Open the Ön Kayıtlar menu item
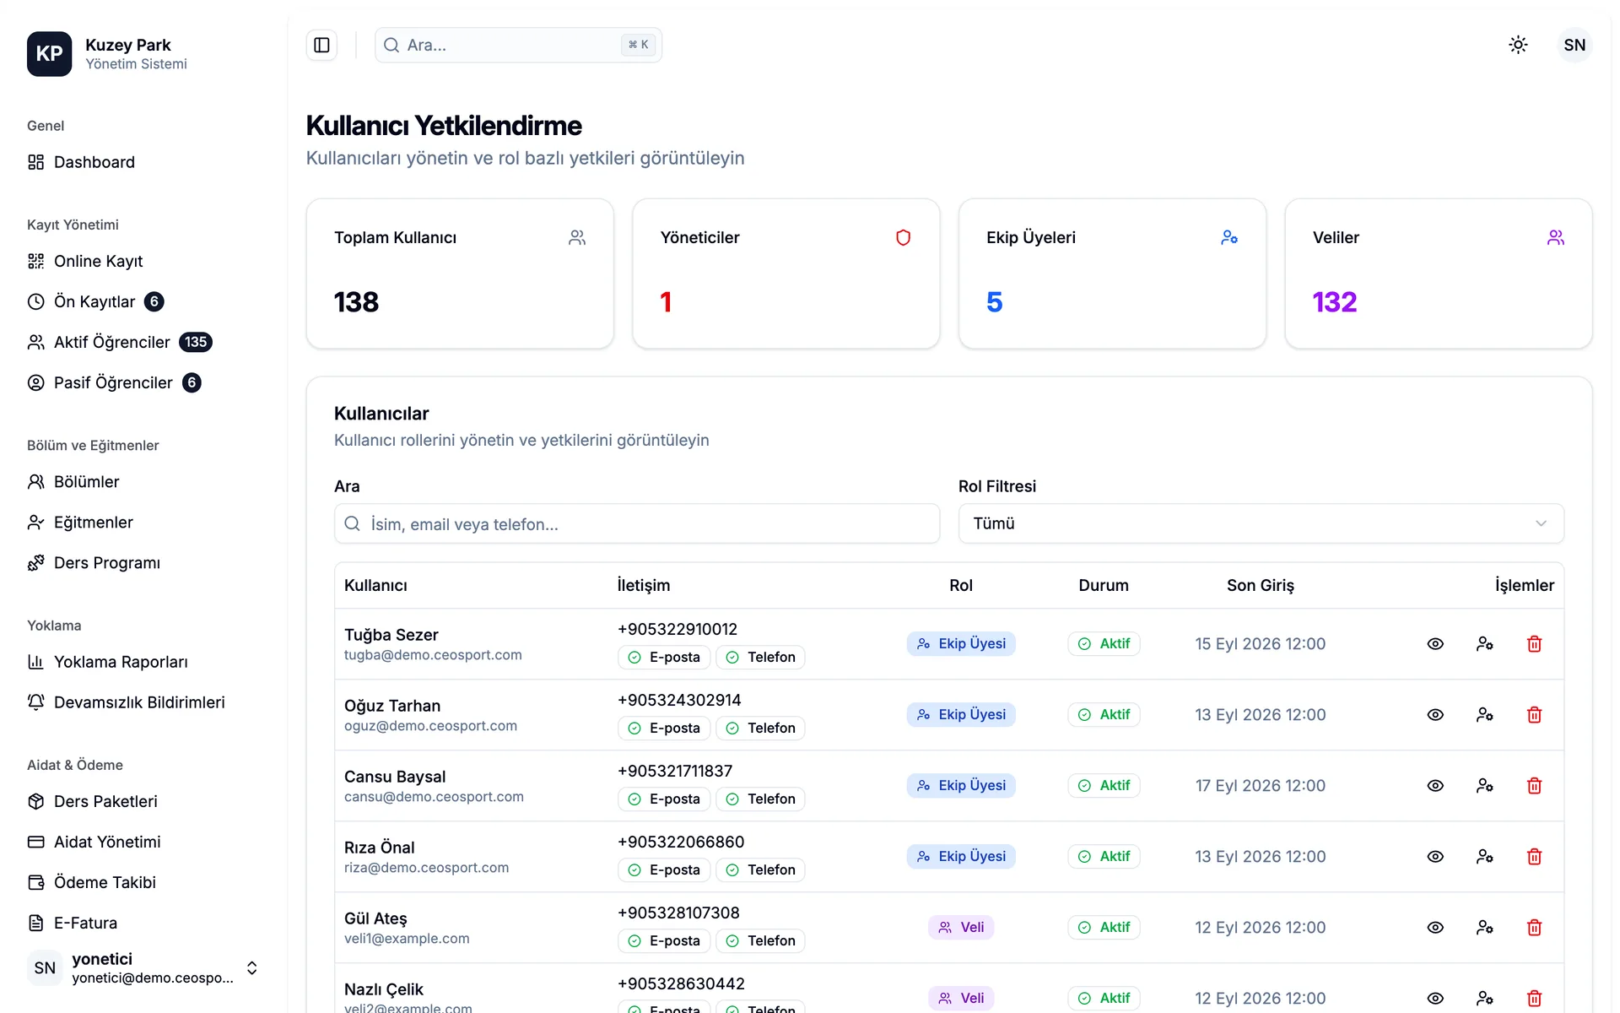This screenshot has height=1013, width=1620. pos(95,301)
